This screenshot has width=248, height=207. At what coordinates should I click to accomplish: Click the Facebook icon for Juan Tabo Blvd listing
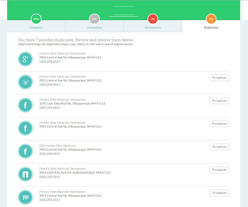25,105
